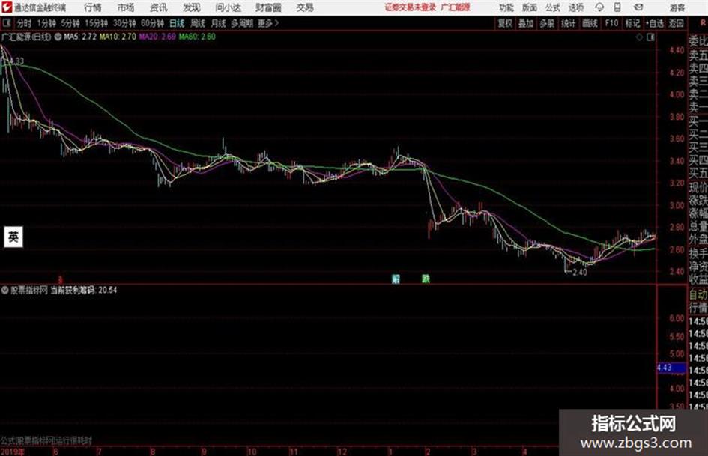Click the 2019年 date axis label

12,452
